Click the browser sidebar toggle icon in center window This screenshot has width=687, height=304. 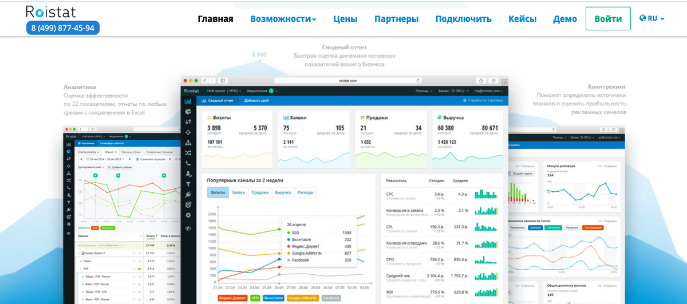[x=223, y=81]
